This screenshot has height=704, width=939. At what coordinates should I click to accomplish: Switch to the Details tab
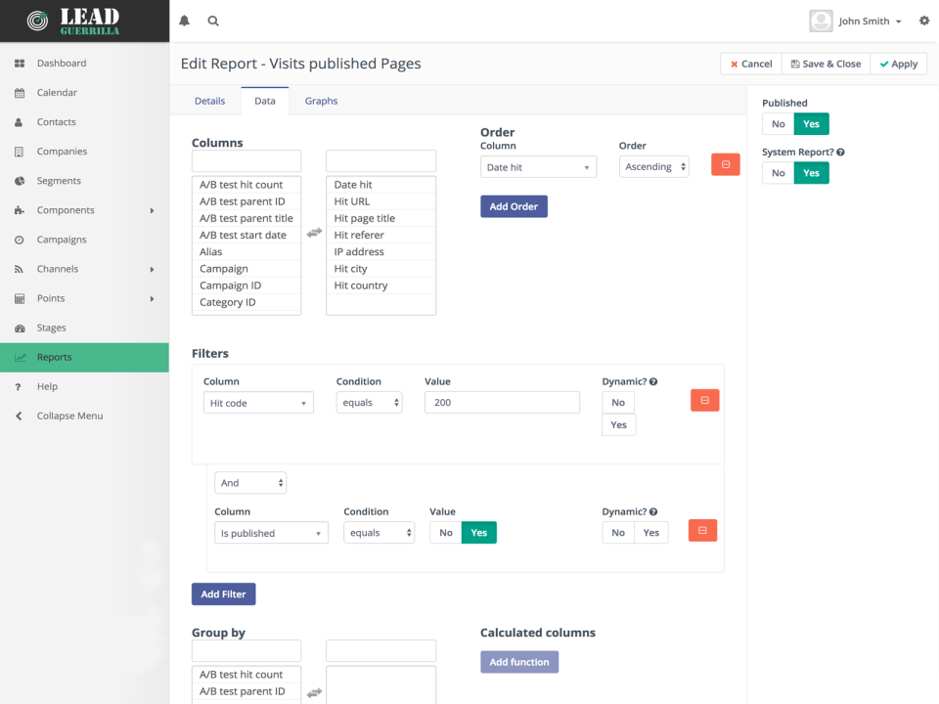[209, 101]
